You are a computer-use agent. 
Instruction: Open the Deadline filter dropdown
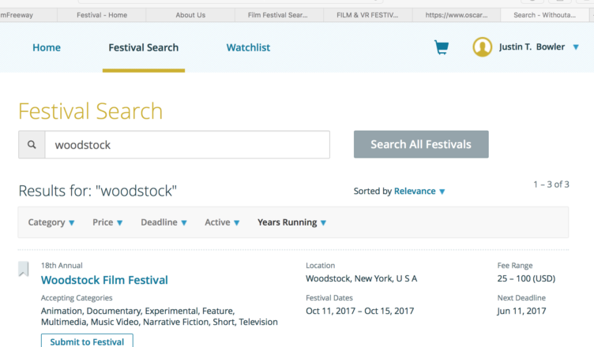click(x=164, y=222)
